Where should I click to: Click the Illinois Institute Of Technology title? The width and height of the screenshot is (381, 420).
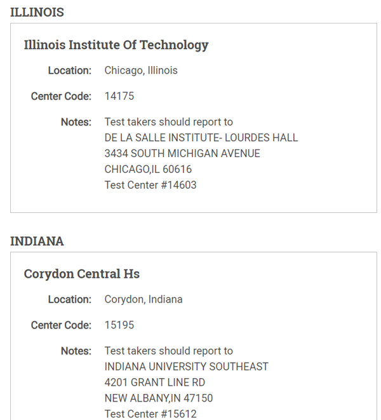pos(116,44)
